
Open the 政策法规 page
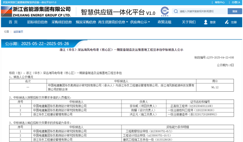(164, 22)
